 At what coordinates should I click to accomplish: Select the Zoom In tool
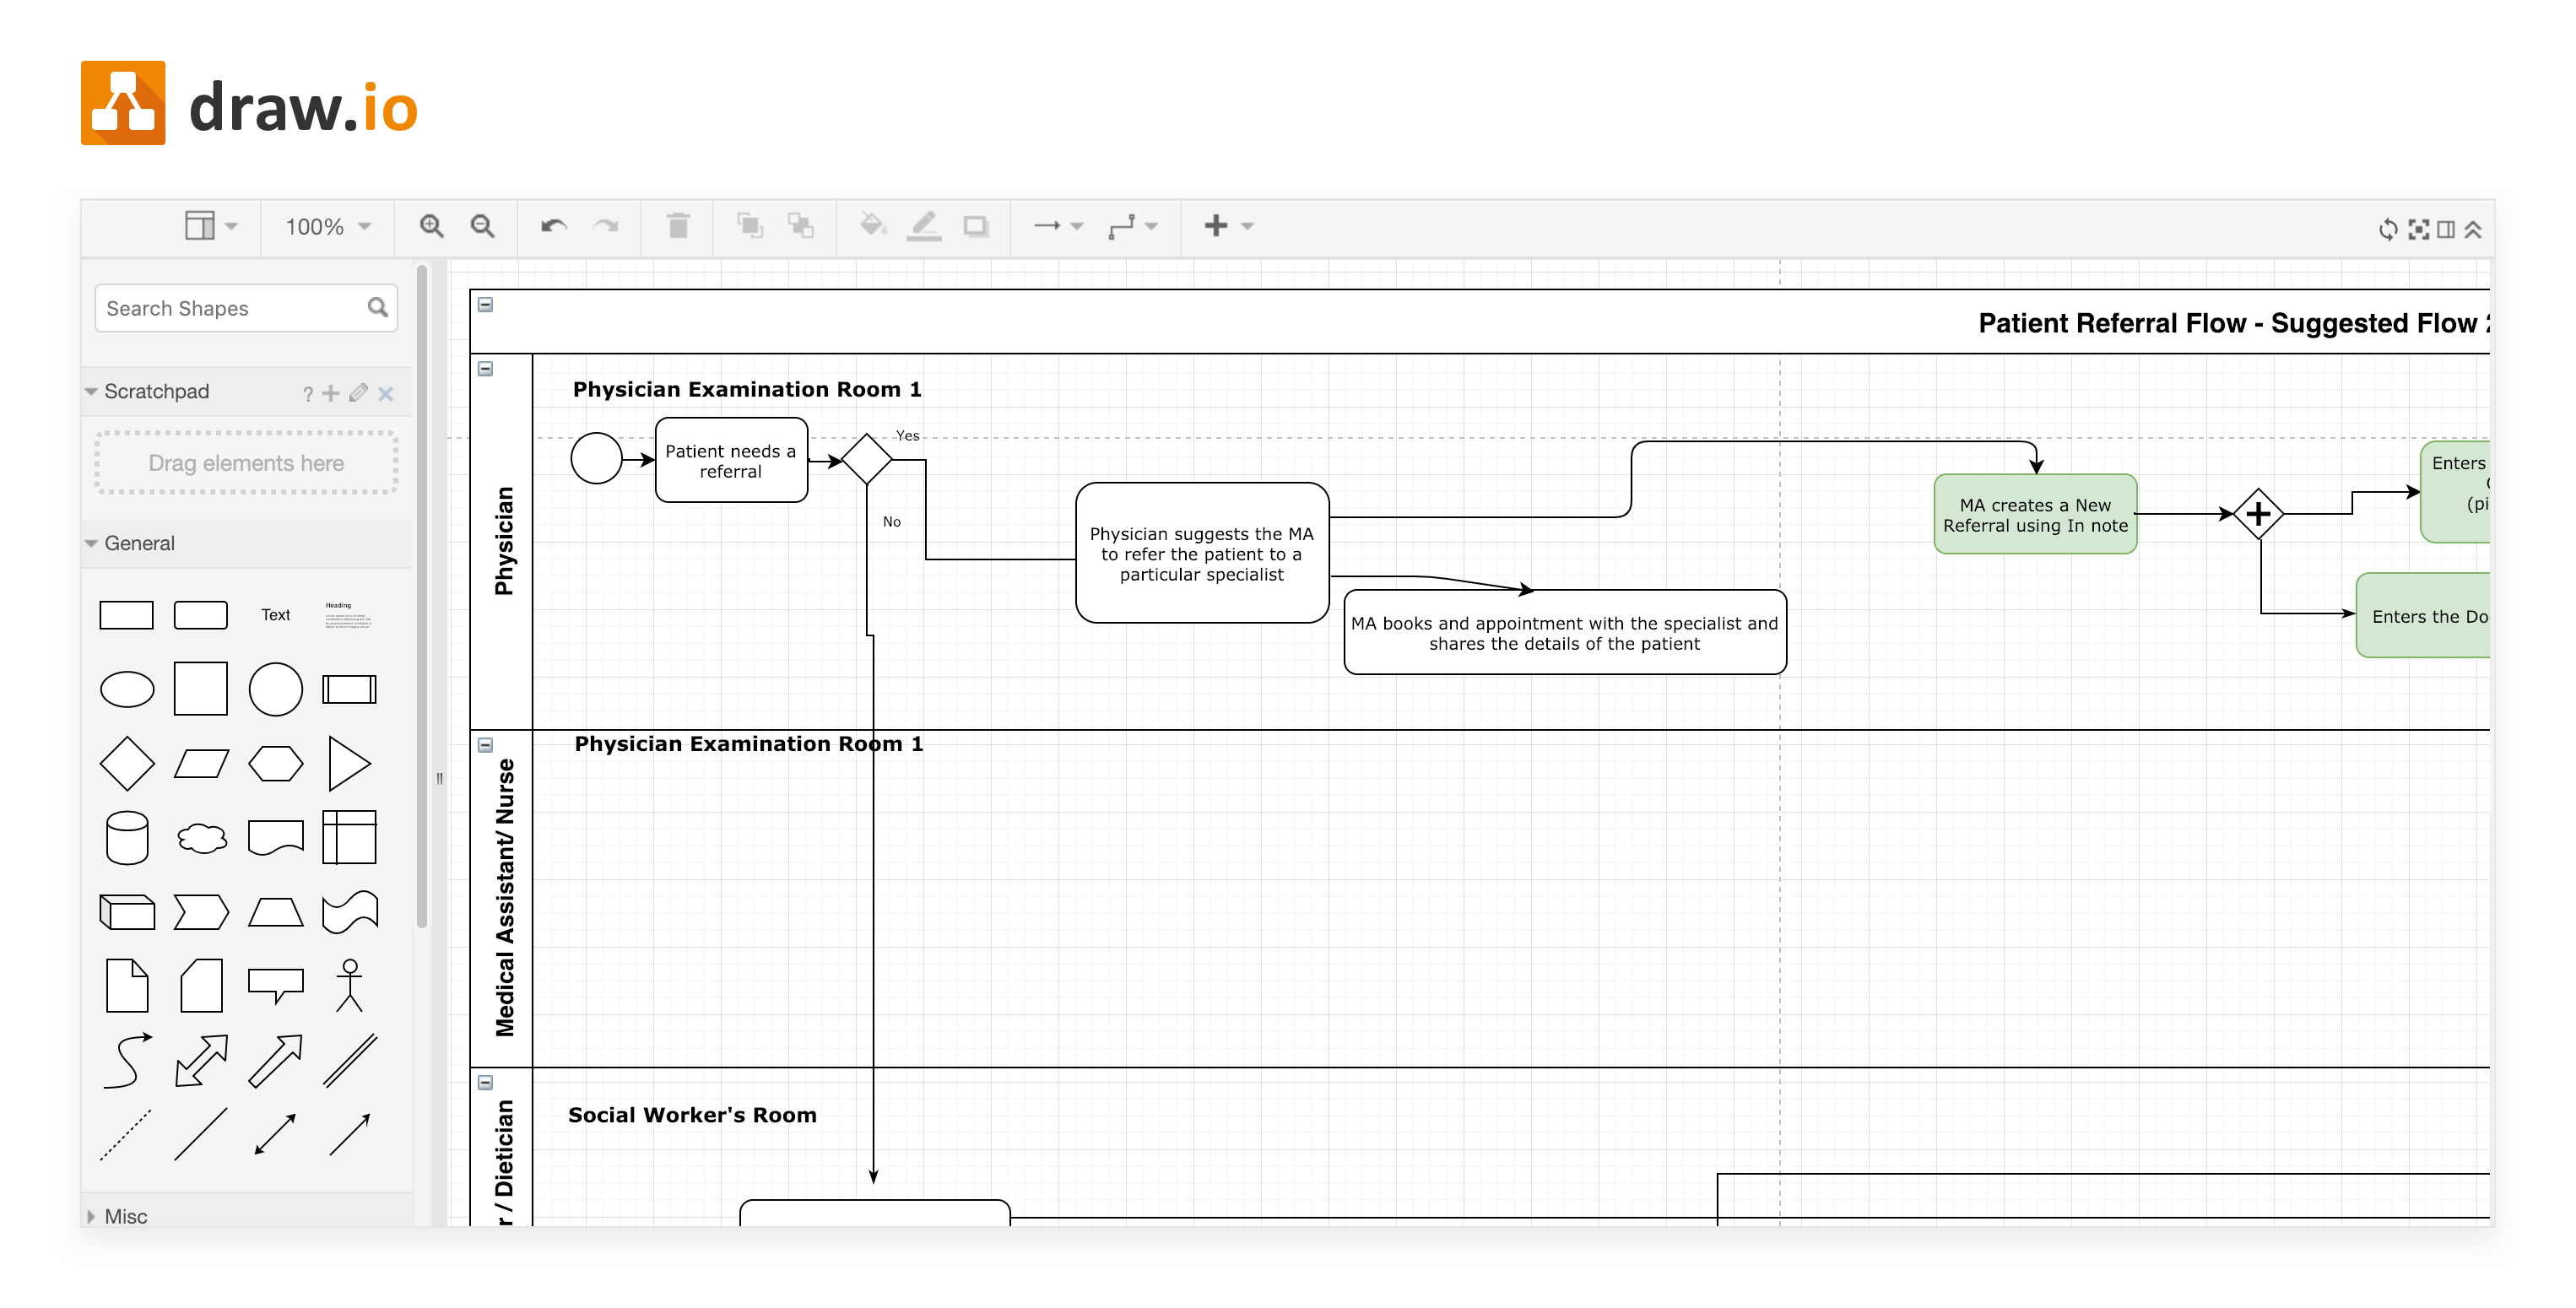coord(432,226)
